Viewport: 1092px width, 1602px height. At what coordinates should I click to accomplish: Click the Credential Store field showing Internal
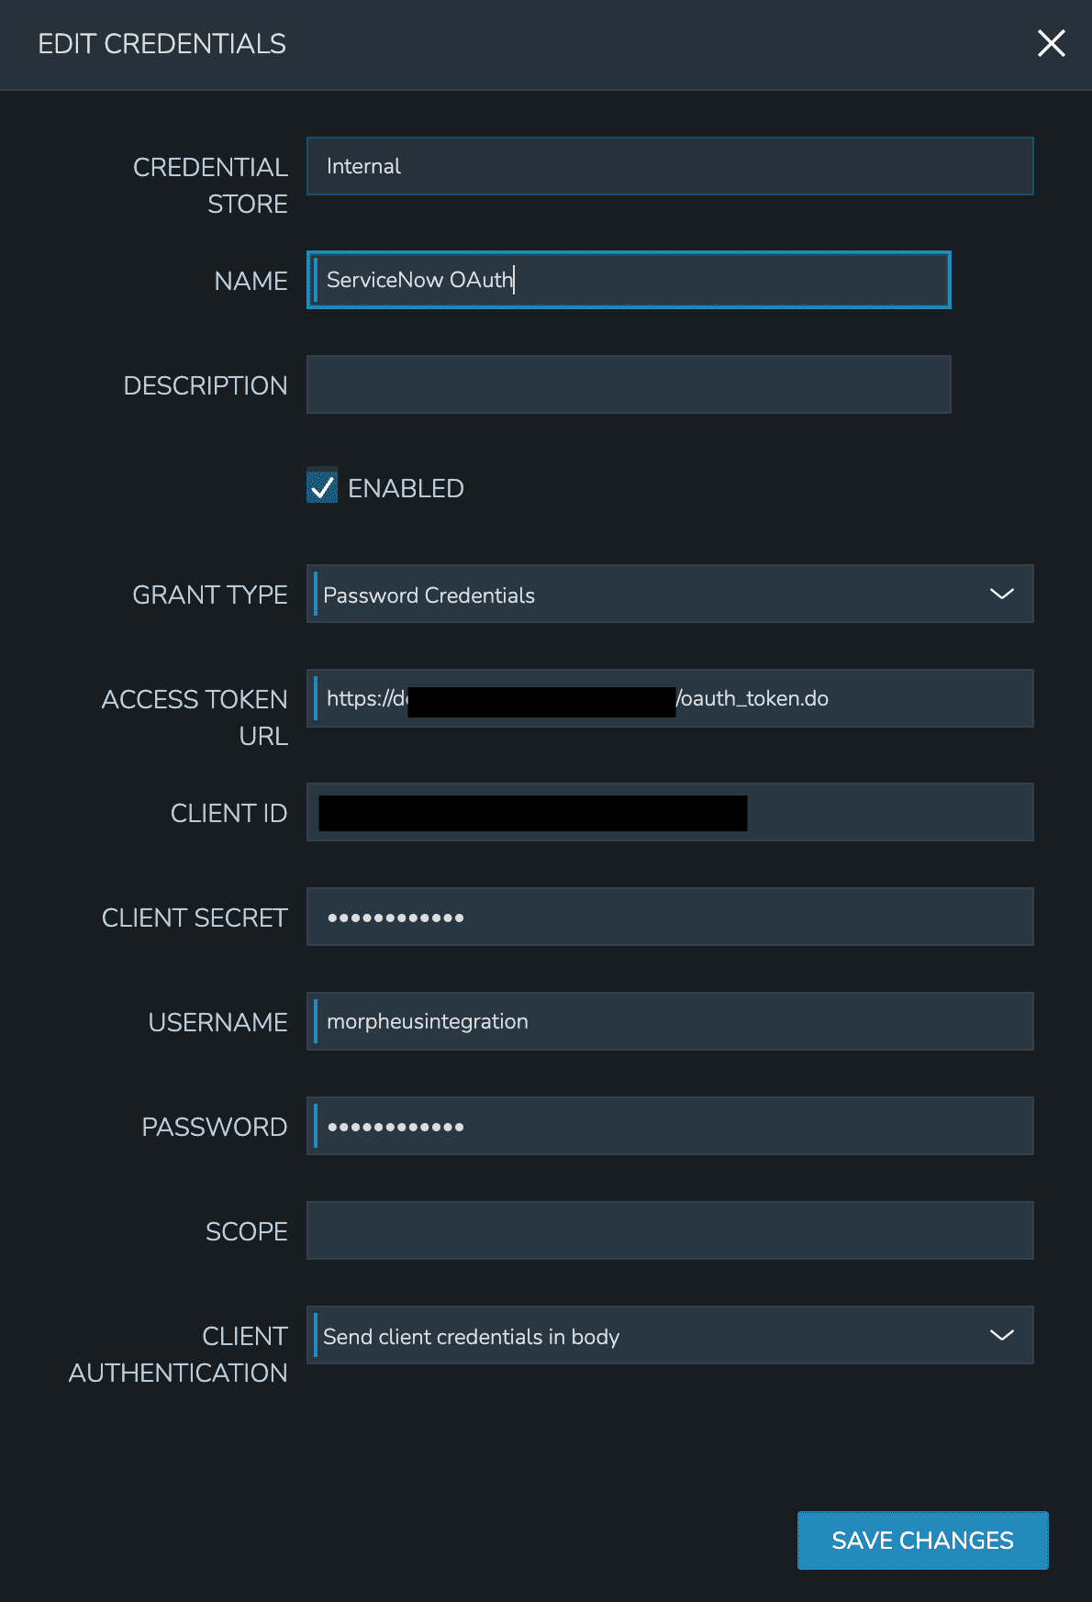[x=669, y=166]
